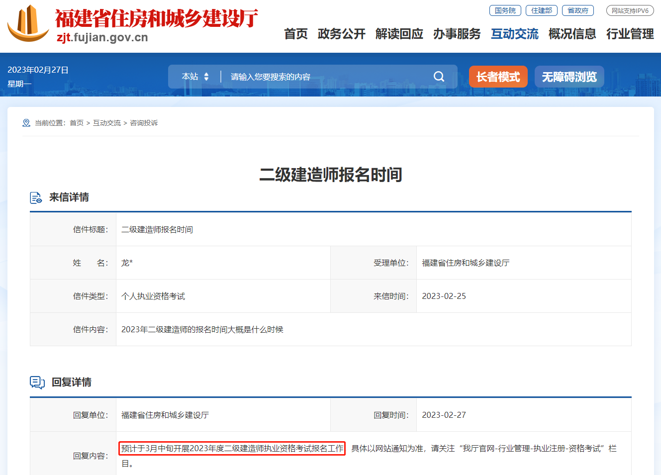Toggle 长者模式 elder mode
Image resolution: width=661 pixels, height=475 pixels.
(498, 77)
